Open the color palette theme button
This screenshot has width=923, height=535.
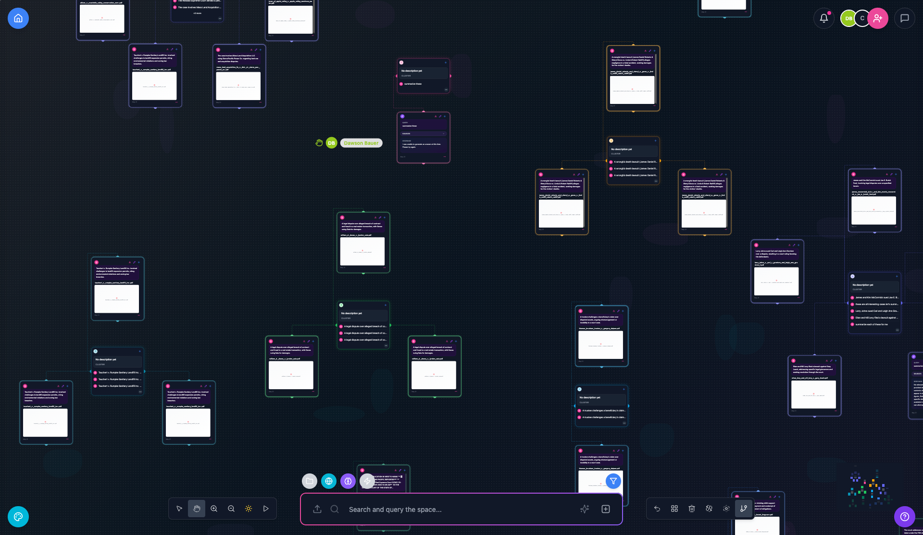18,517
